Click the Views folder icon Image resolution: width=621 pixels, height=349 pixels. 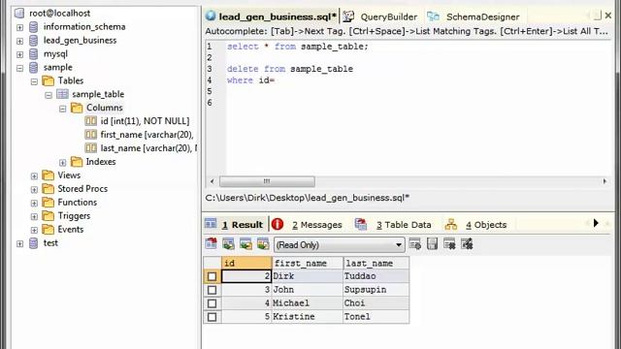48,174
